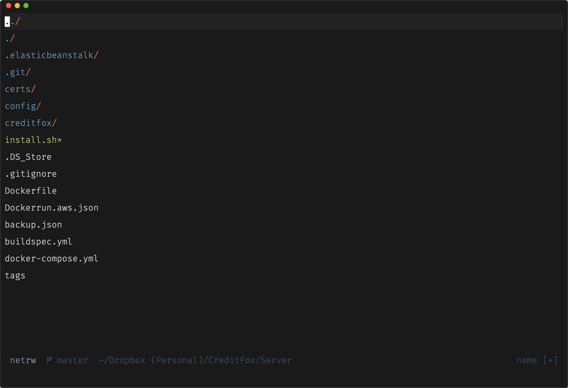Open the .elasticbeanstalk/ directory
Viewport: 568px width, 388px height.
coord(52,55)
